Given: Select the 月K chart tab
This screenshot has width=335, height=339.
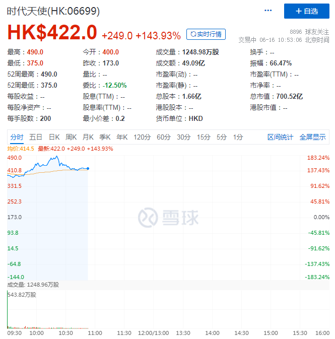Looking at the screenshot, I should 88,137.
